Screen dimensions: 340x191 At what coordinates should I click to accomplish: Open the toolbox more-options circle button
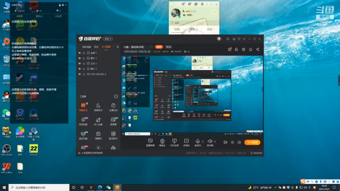(x=116, y=96)
